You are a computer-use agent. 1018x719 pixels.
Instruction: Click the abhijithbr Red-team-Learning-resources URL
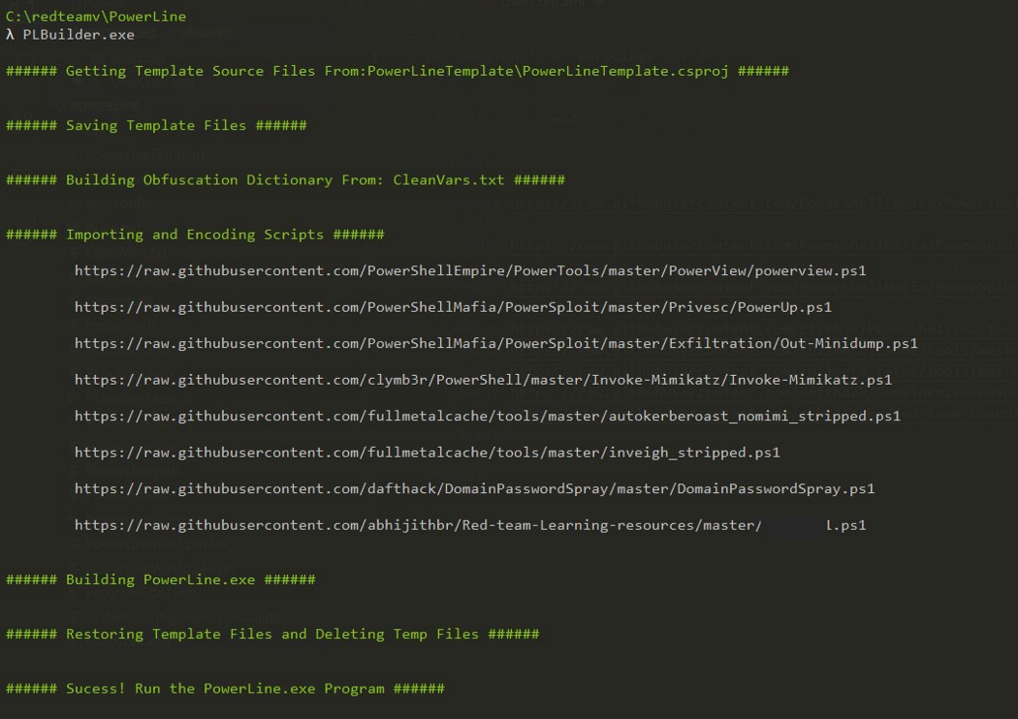[x=470, y=525]
